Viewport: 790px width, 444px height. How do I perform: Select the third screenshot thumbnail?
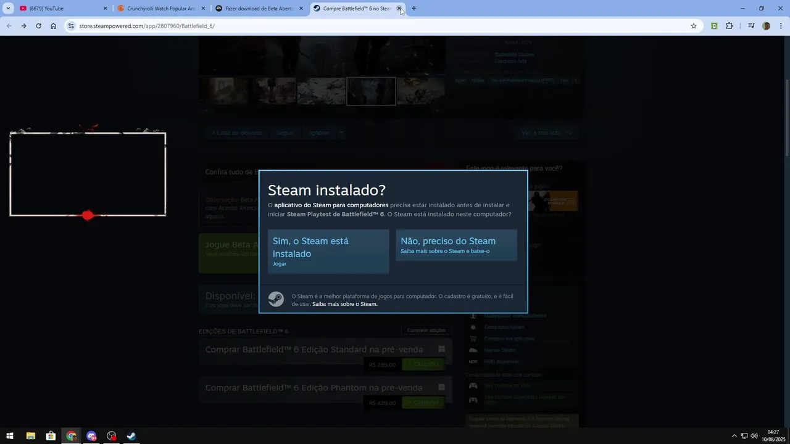(x=321, y=91)
